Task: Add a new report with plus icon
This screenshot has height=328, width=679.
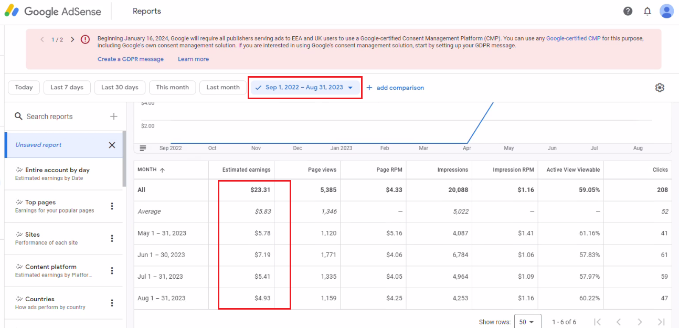Action: (x=113, y=116)
